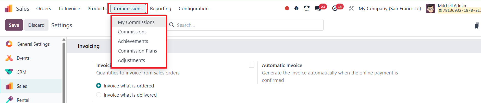Click the Save button
Image resolution: width=481 pixels, height=103 pixels.
[14, 25]
